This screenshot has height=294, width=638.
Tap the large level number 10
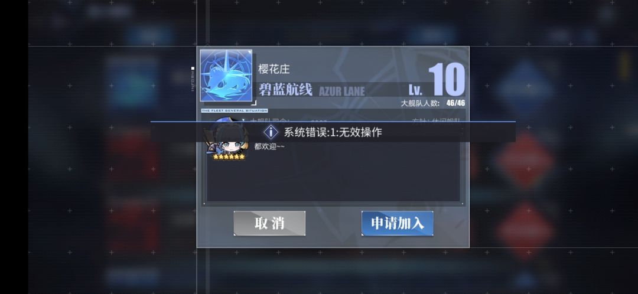pyautogui.click(x=447, y=80)
